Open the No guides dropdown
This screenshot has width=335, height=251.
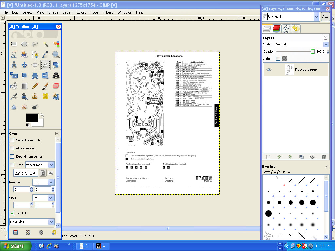32,222
